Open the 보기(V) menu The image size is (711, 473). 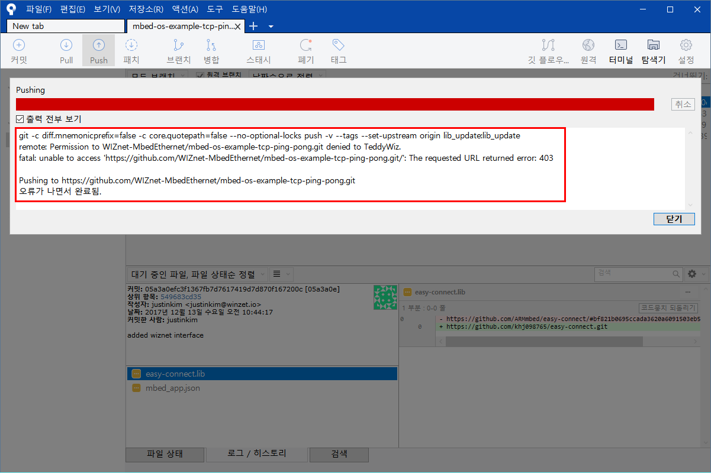click(107, 9)
